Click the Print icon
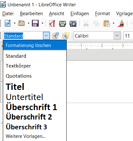This screenshot has height=141, width=133. [63, 23]
